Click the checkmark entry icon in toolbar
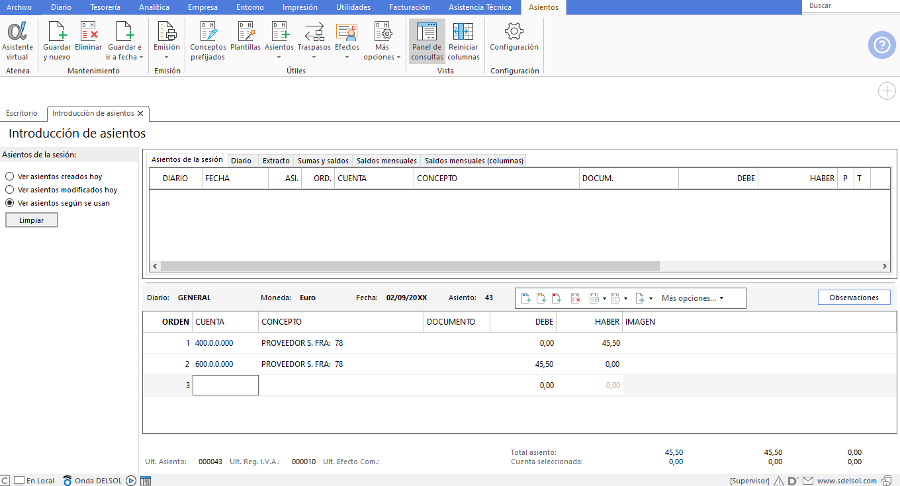Image resolution: width=900 pixels, height=486 pixels. tap(594, 298)
